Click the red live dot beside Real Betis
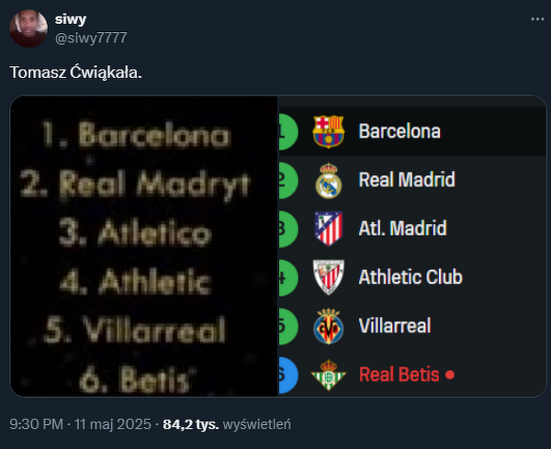Viewport: 551px width, 449px height. (449, 375)
